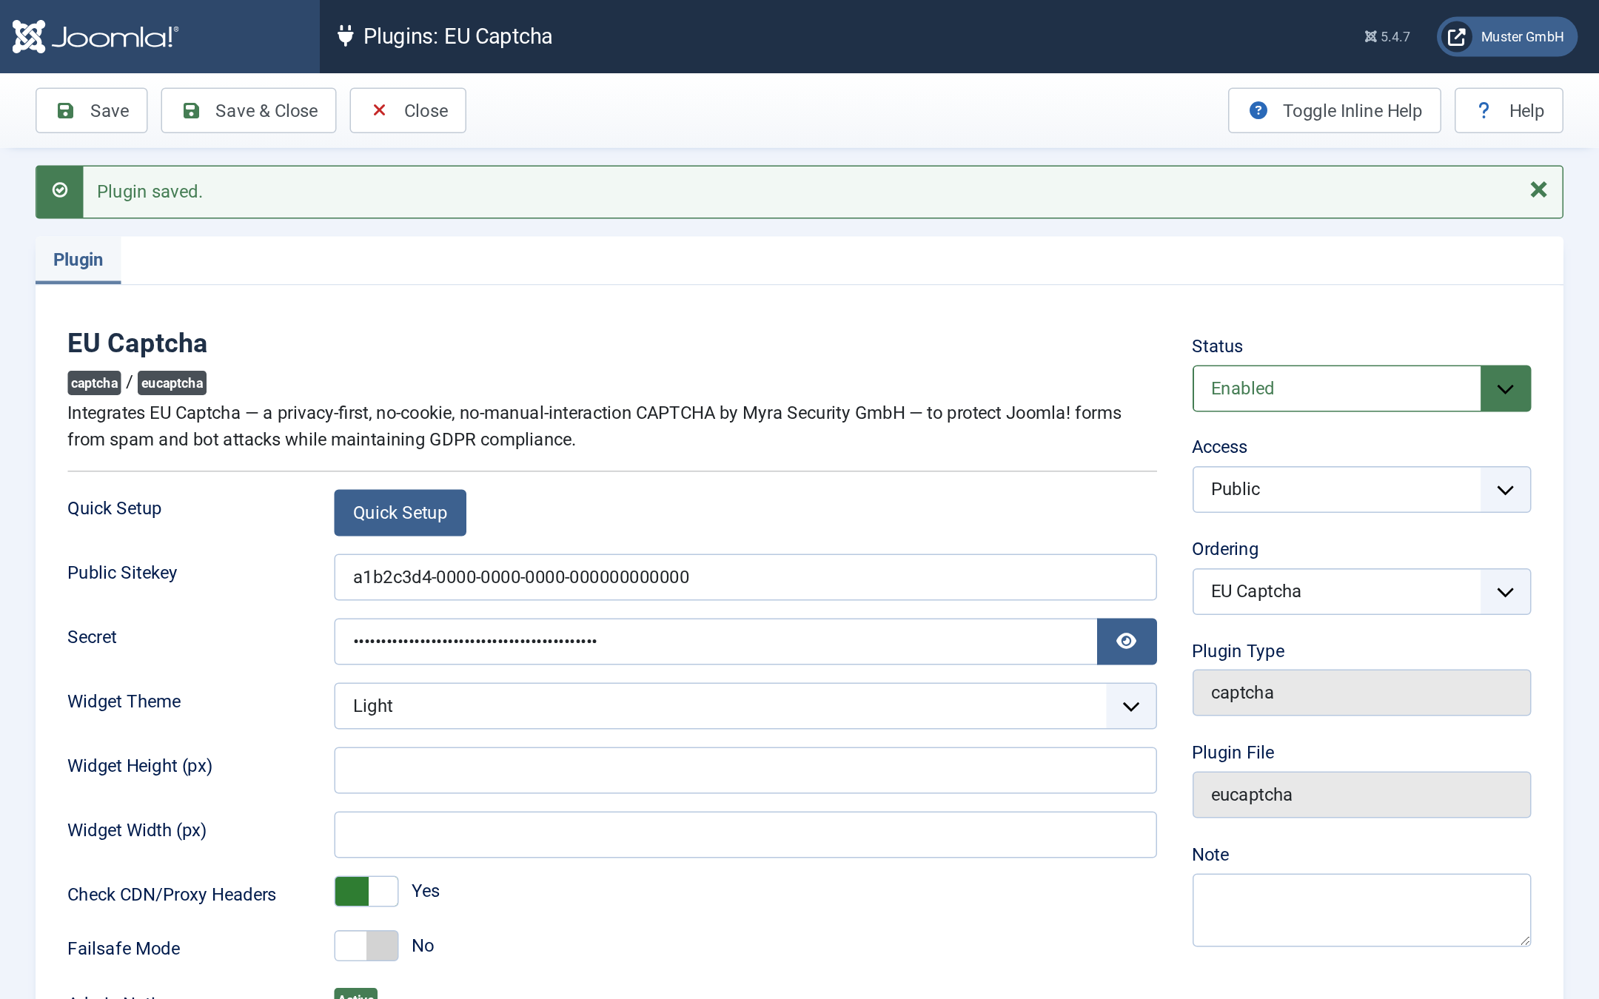The height and width of the screenshot is (999, 1599).
Task: Click the 'eucaptcha' badge under the heading
Action: (172, 383)
